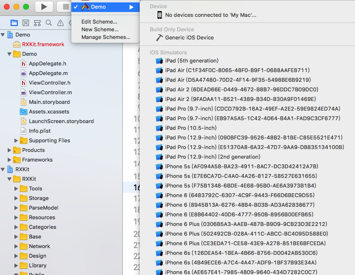Screen dimensions: 355x275
Task: Expand the Frameworks group
Action: click(x=9, y=160)
